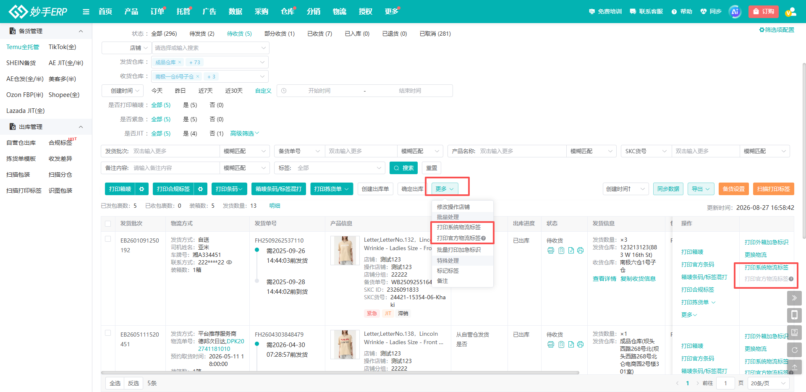This screenshot has width=806, height=392.
Task: Open settings gear next to 打印箱唛 button
Action: point(142,189)
